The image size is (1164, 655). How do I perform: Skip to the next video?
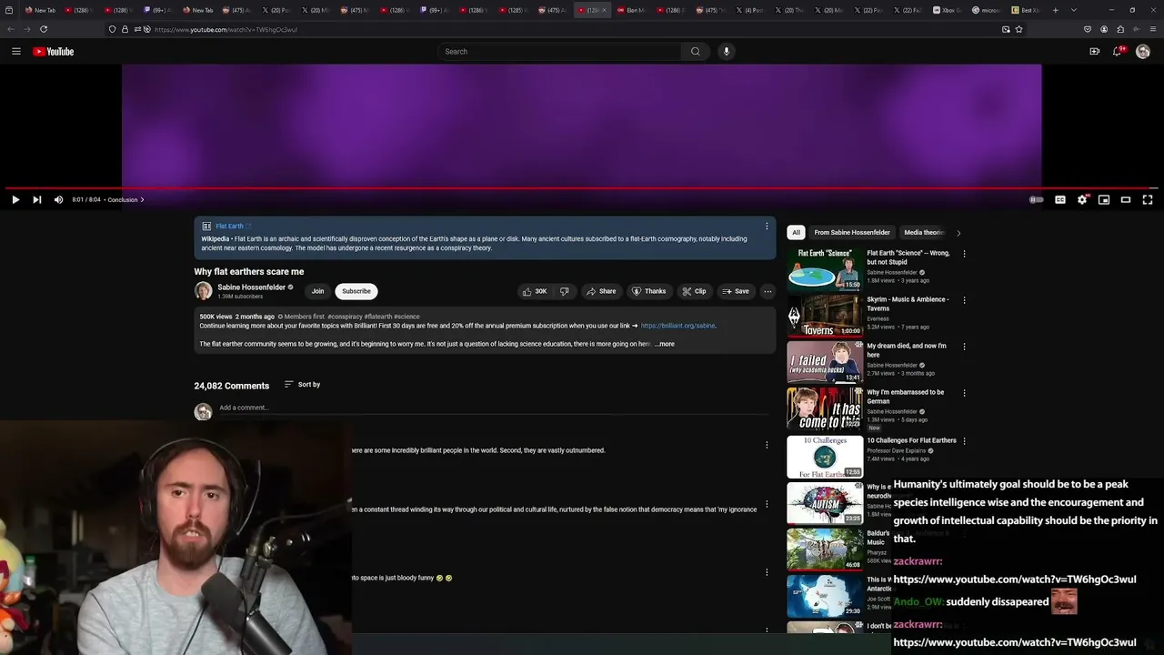(37, 199)
